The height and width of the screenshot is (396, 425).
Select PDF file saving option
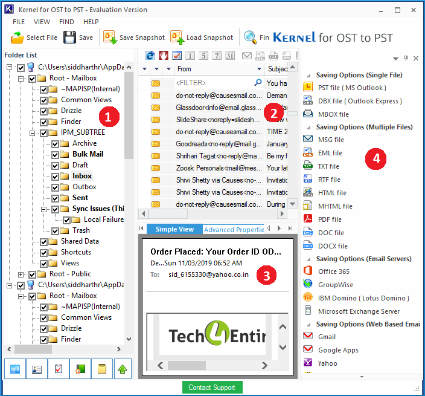tap(330, 219)
